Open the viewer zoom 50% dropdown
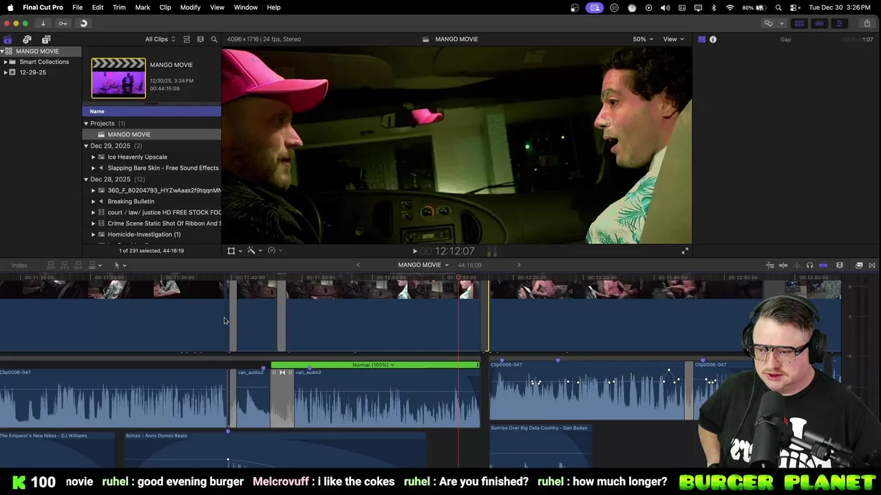 (x=643, y=39)
